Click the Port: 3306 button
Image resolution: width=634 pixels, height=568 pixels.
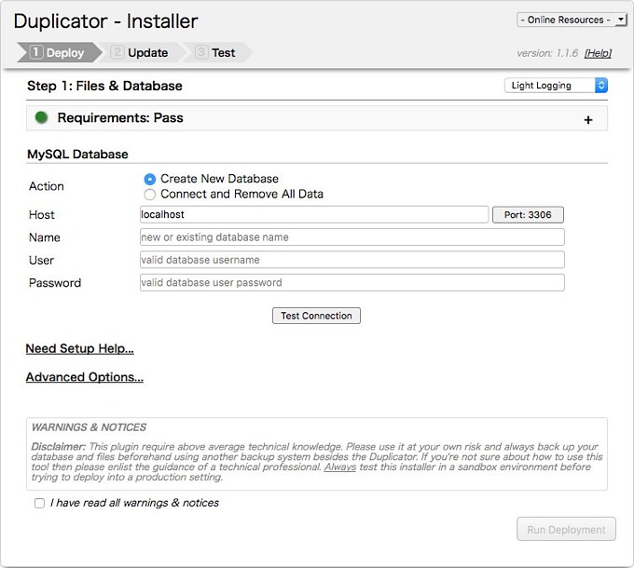(x=528, y=215)
